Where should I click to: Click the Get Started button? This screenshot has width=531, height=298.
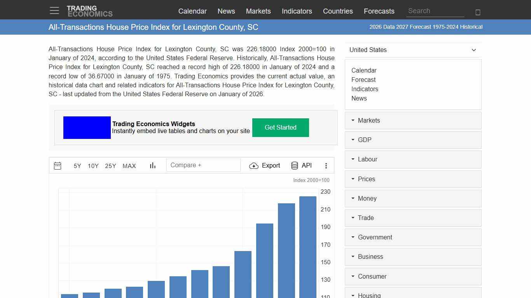(x=280, y=127)
